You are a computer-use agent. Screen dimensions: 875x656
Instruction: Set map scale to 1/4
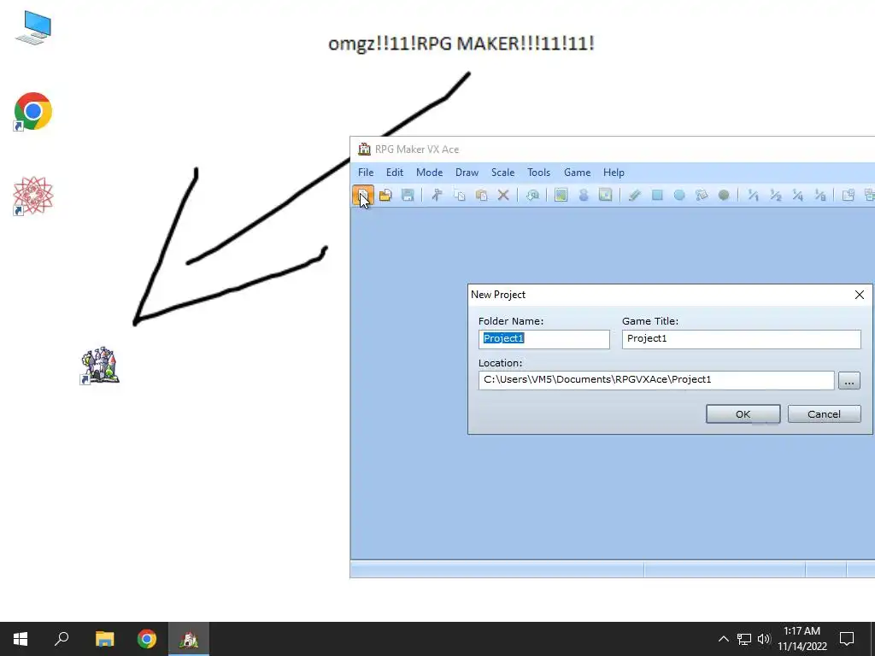[x=797, y=195]
